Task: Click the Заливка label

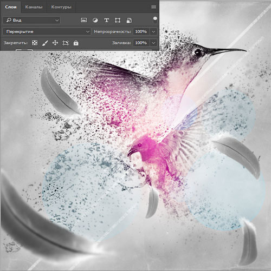Action: point(121,43)
